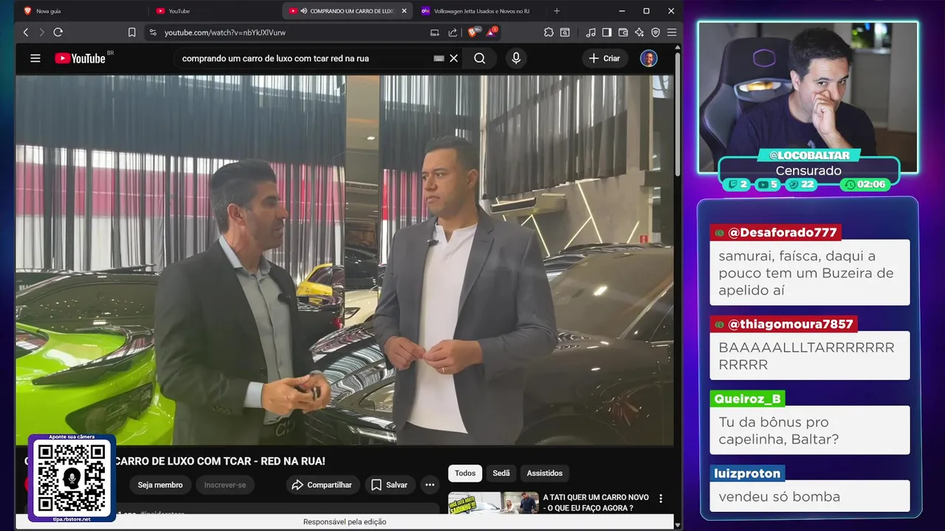Click the 02:06 timer badge
945x531 pixels.
pyautogui.click(x=866, y=184)
